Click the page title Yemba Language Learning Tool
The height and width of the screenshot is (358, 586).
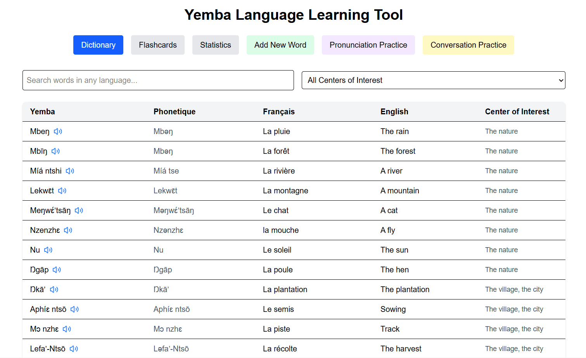[294, 15]
